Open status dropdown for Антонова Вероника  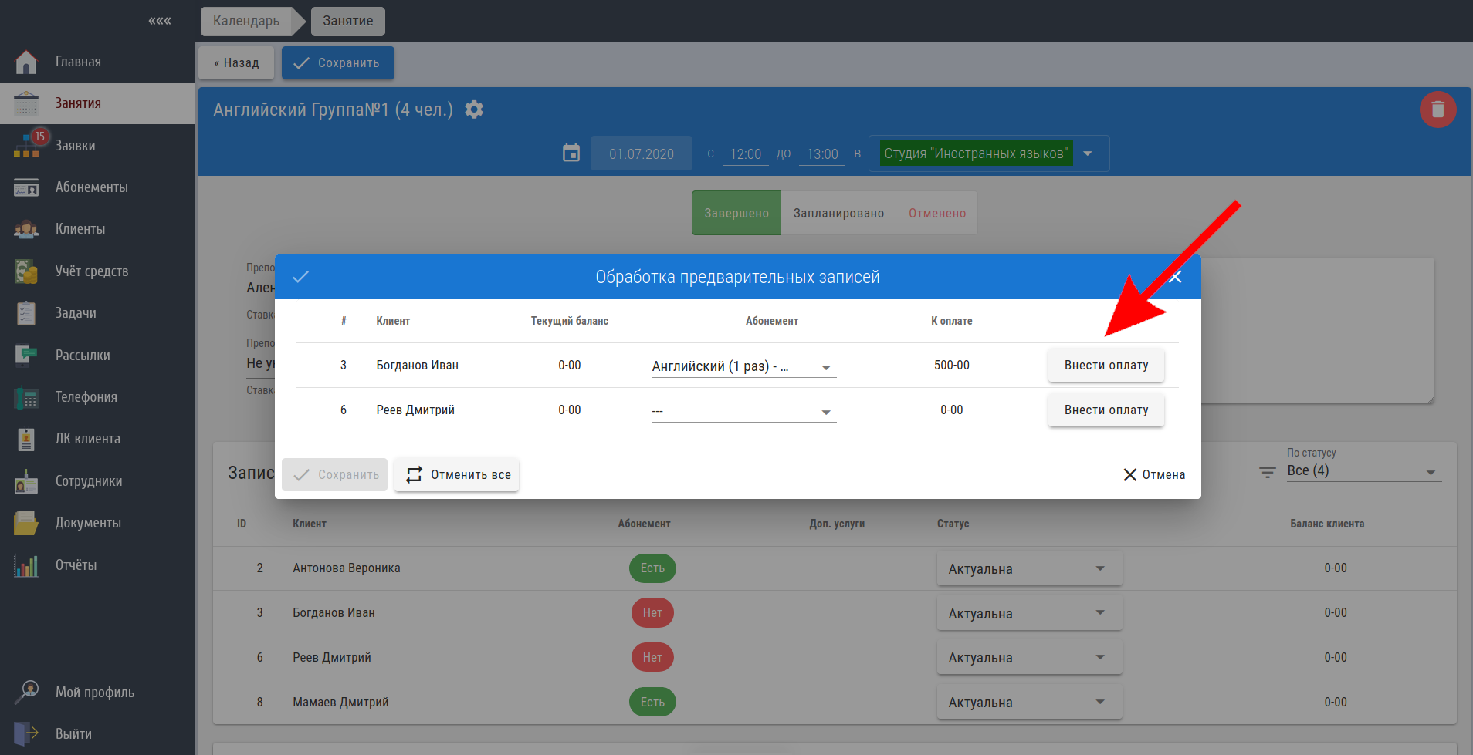point(1029,569)
